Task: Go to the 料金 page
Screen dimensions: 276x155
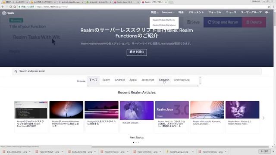Action: 181,12
